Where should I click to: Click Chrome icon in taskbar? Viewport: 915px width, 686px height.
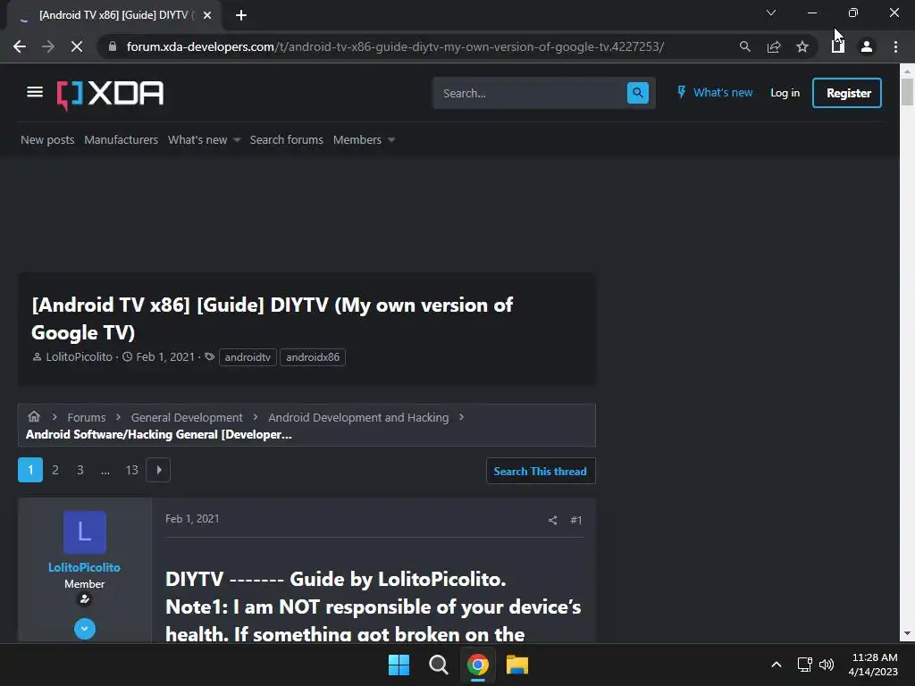coord(478,665)
